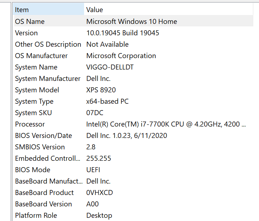
Task: Select the System Name item label
Action: (x=36, y=67)
